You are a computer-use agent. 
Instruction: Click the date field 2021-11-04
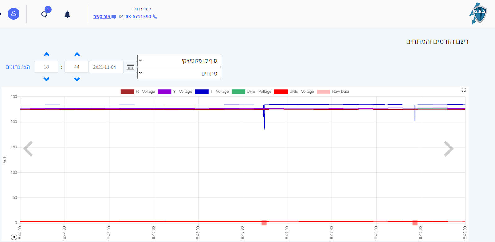pos(106,67)
